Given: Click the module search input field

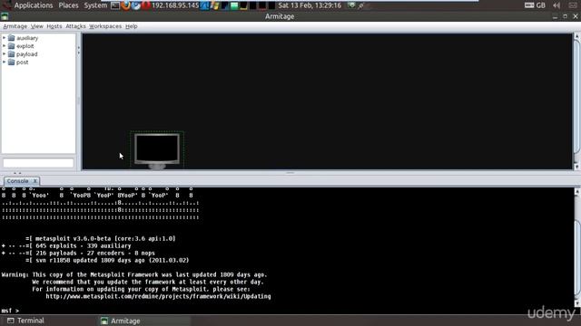Looking at the screenshot, I should click(x=38, y=163).
